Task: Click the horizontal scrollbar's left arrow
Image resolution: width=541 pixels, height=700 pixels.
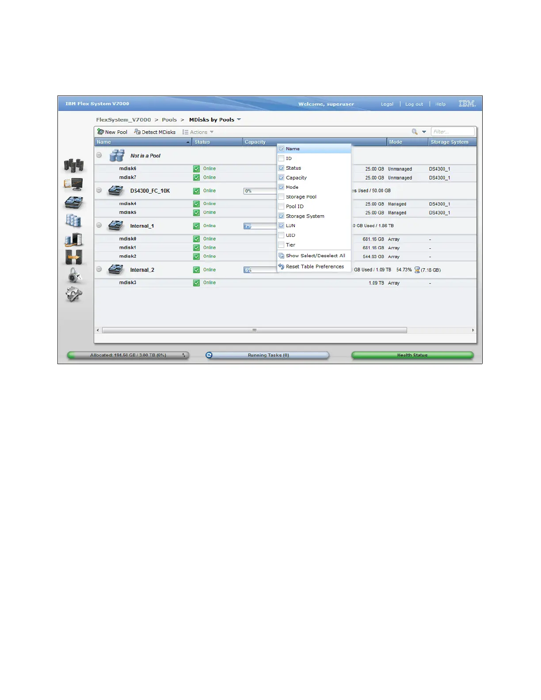Action: point(98,330)
